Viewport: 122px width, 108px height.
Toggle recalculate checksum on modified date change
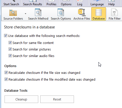point(6,79)
